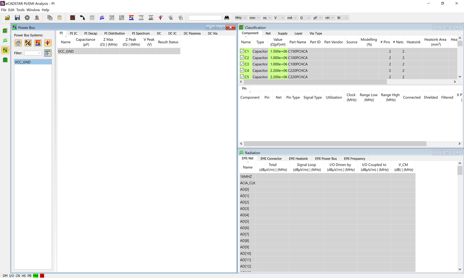Screen dimensions: 464x278
Task: Open the V voltage unit dropdown
Action: [x=279, y=18]
